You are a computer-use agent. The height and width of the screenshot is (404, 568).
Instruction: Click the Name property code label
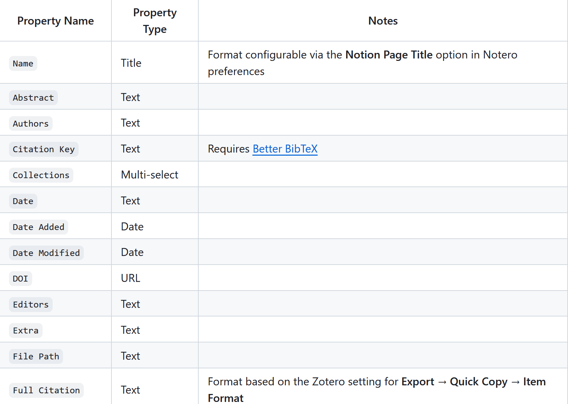(23, 64)
